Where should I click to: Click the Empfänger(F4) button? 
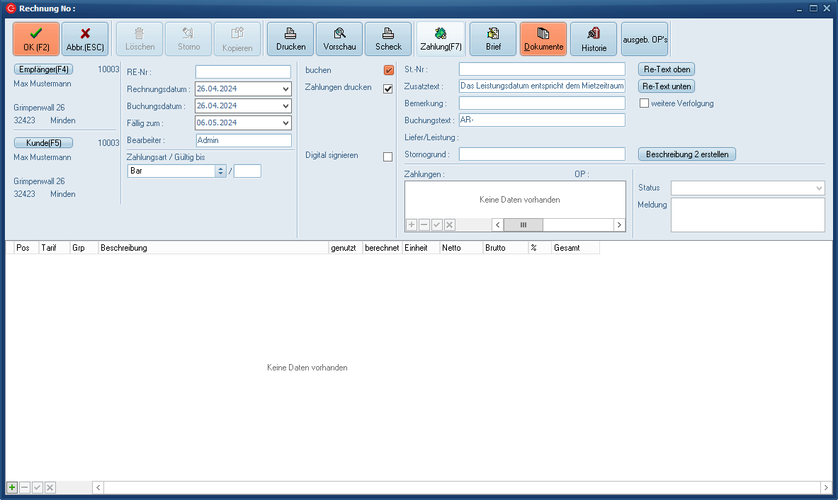pyautogui.click(x=43, y=69)
